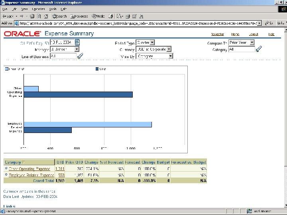Click the drill icon beside Employee Related Expense
287x215 pixels.
point(6,174)
